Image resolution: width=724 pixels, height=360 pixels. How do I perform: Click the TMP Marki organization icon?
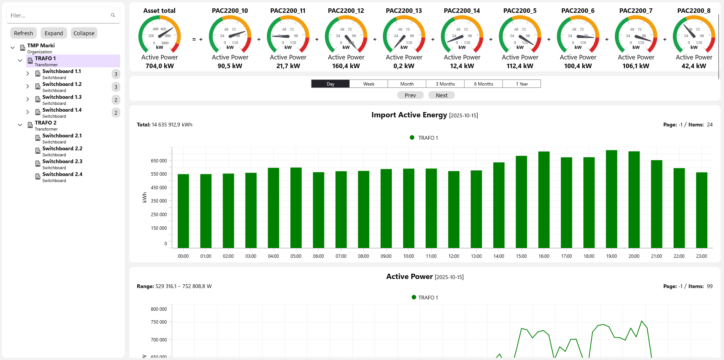[x=23, y=48]
